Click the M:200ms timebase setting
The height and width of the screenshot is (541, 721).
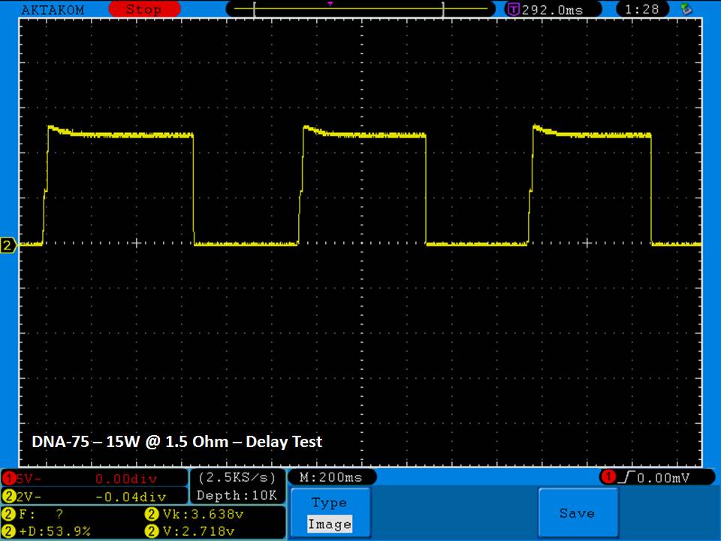pyautogui.click(x=331, y=477)
